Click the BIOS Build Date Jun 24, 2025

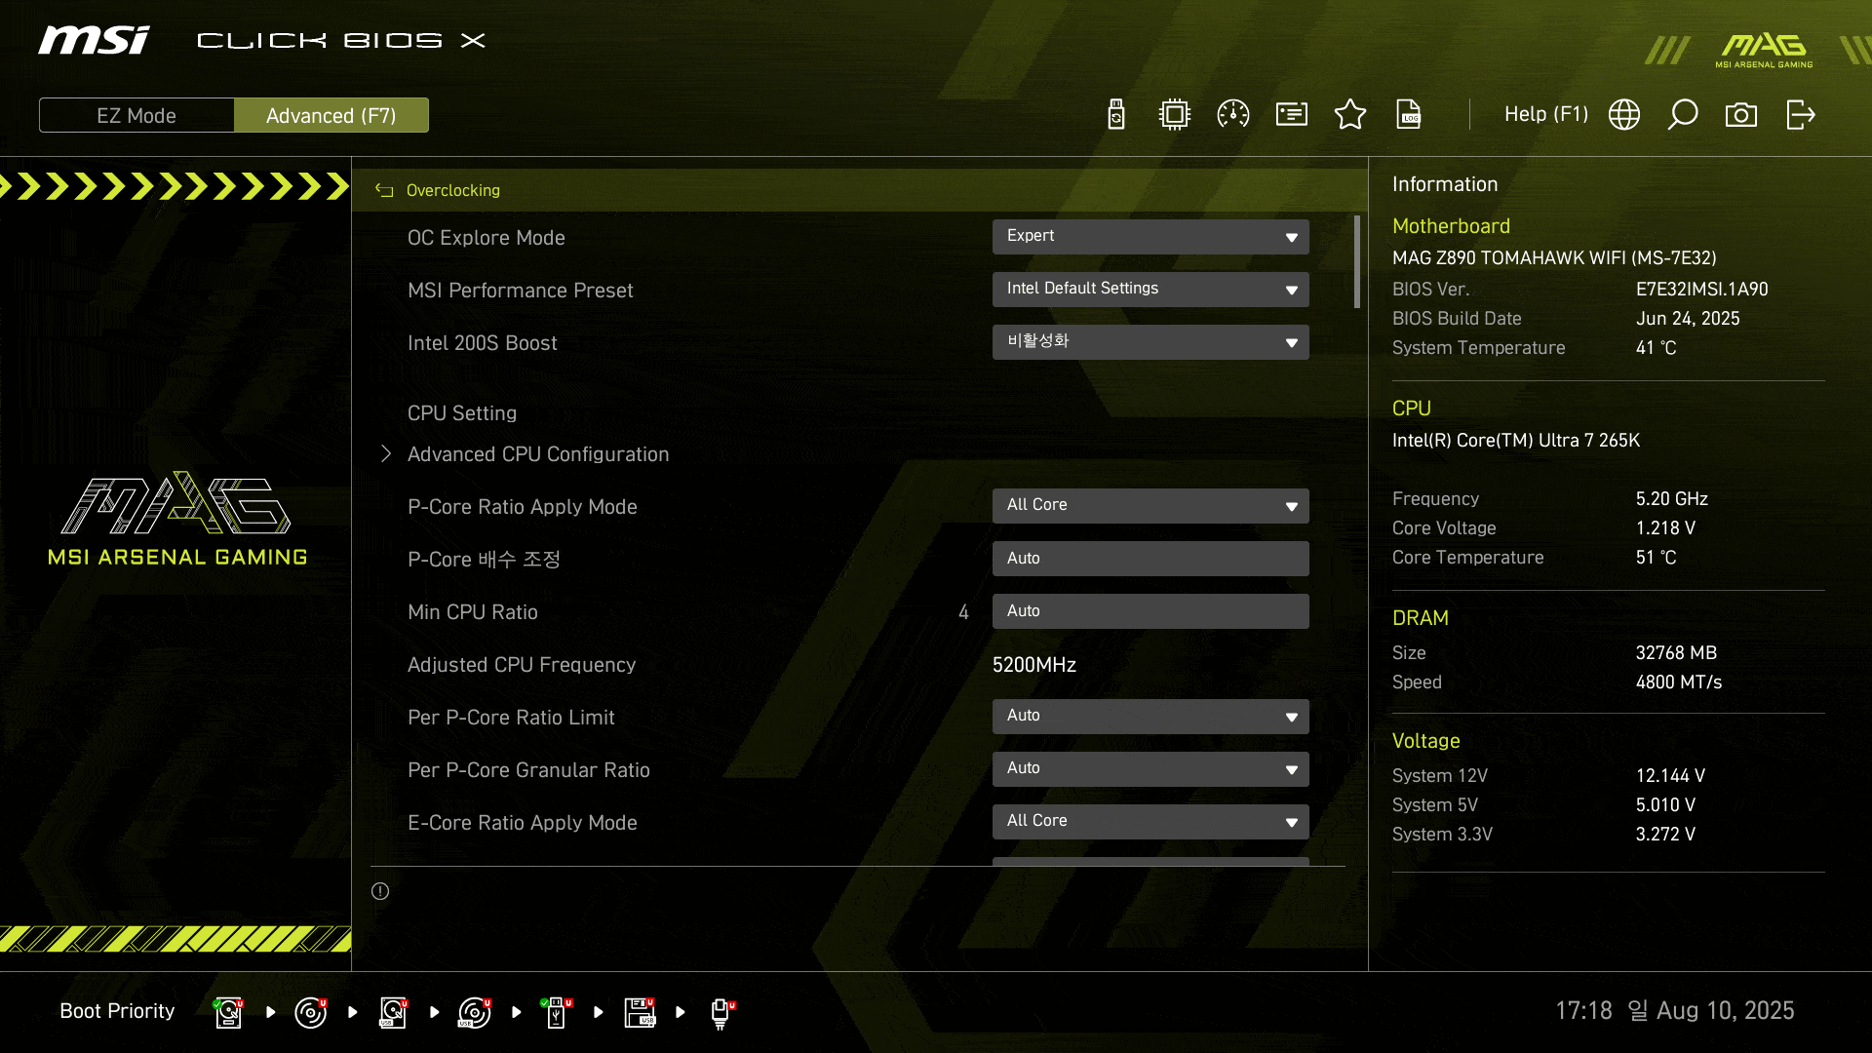tap(1688, 319)
